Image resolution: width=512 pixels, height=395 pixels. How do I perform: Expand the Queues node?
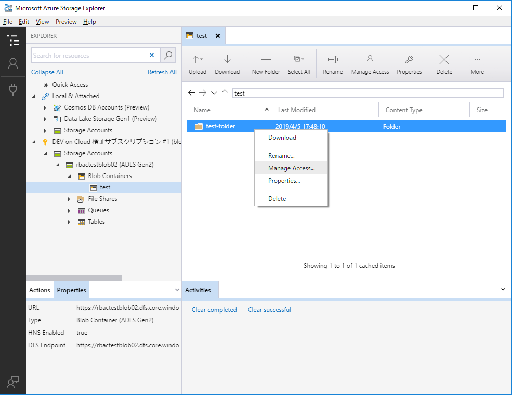(69, 210)
